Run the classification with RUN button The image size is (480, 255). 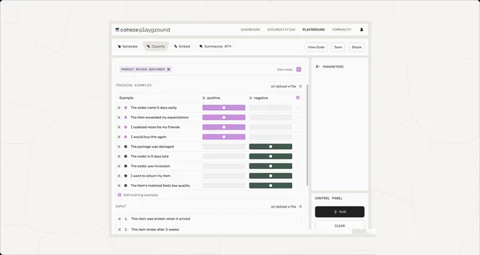coord(339,212)
